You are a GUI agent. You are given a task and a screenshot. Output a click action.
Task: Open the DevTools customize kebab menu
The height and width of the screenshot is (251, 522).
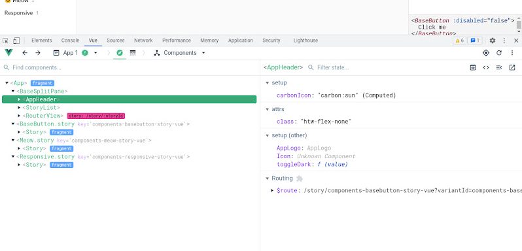tap(504, 41)
